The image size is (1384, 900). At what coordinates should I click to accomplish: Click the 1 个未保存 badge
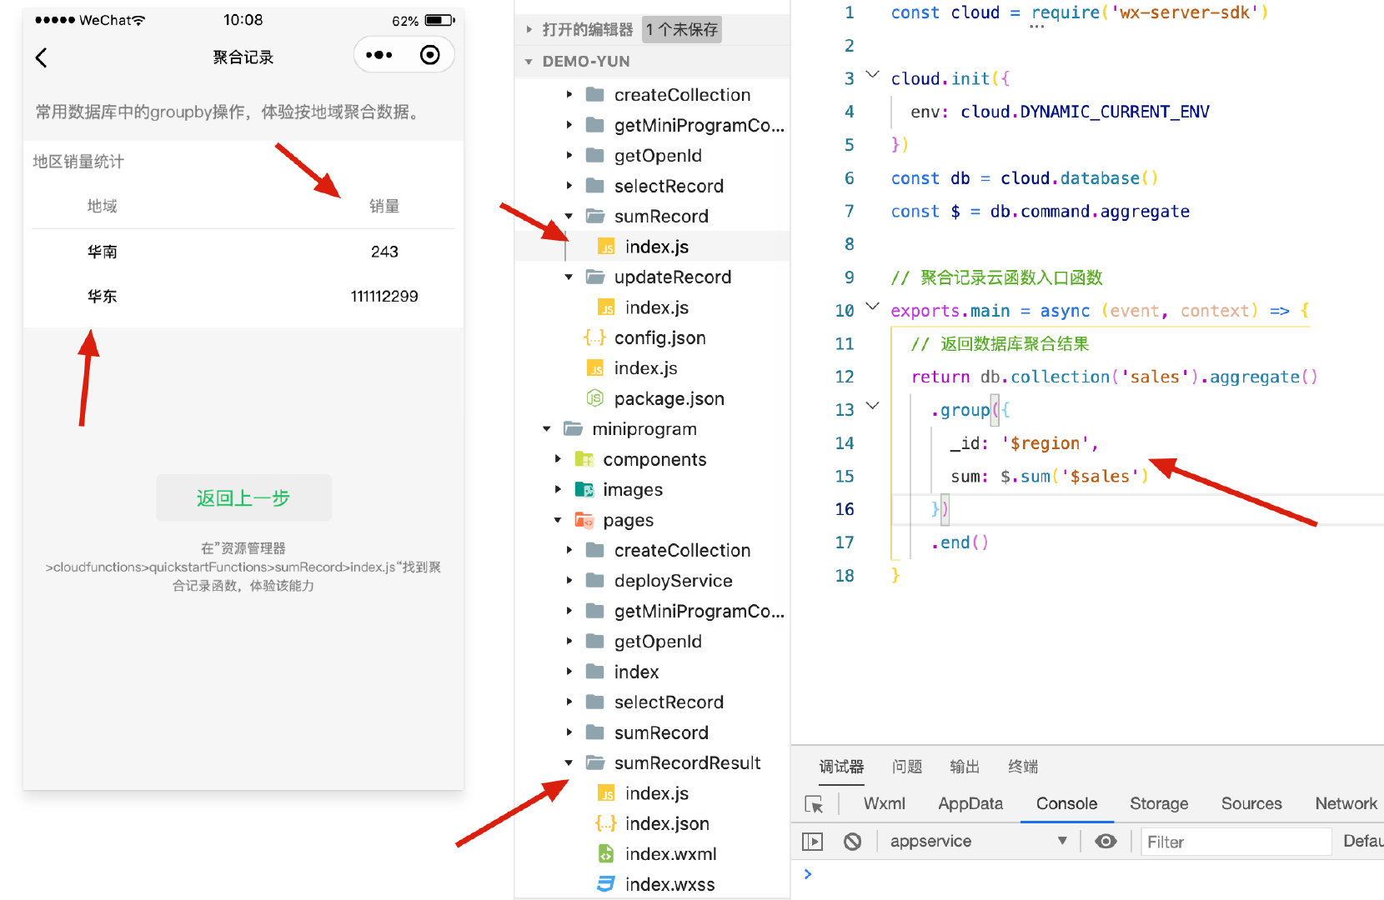pyautogui.click(x=682, y=29)
